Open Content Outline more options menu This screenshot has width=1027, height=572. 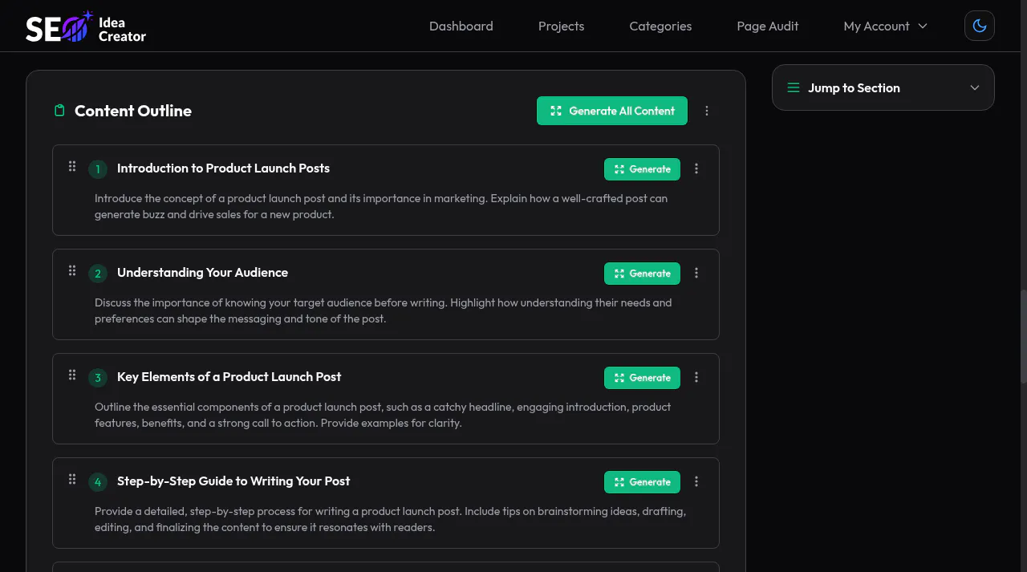point(707,111)
